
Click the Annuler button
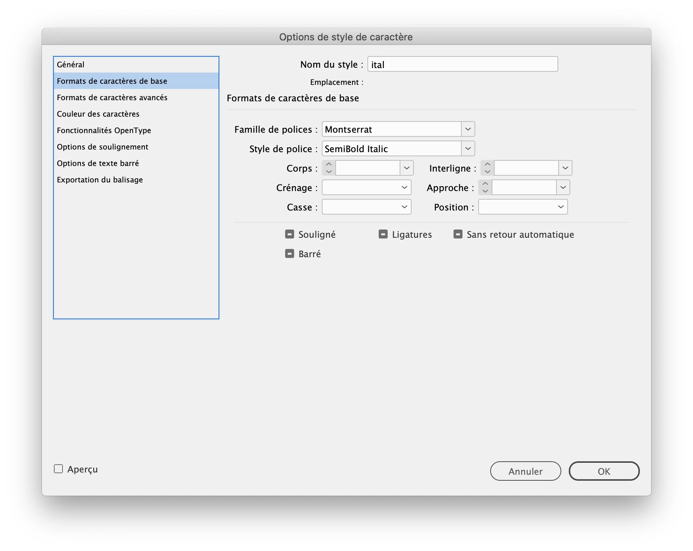click(x=525, y=471)
